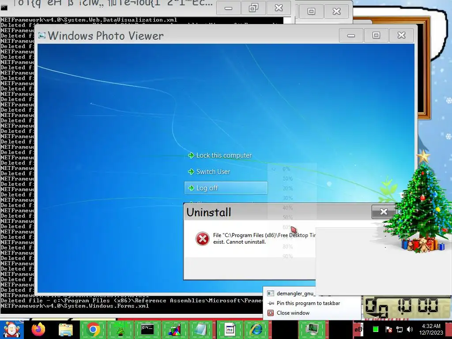The image size is (452, 339).
Task: Select the 0% transparency menu option
Action: (292, 169)
